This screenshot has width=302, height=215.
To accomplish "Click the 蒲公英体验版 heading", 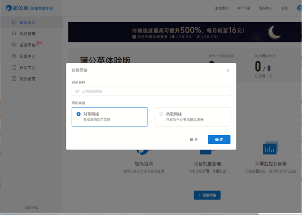I will 105,60.
